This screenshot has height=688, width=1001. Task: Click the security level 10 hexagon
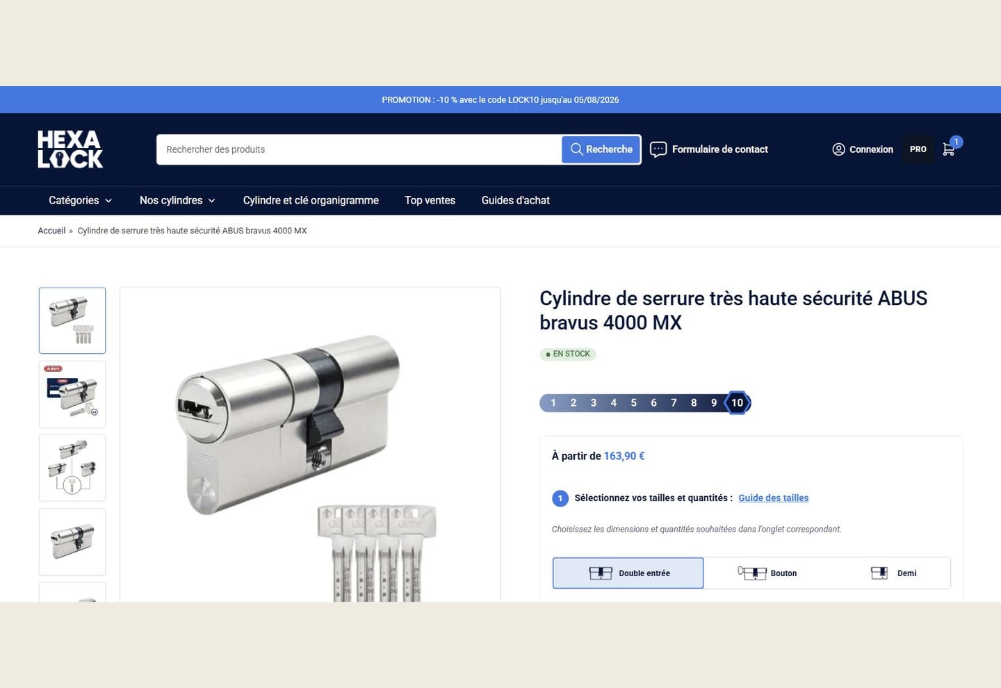pyautogui.click(x=737, y=403)
